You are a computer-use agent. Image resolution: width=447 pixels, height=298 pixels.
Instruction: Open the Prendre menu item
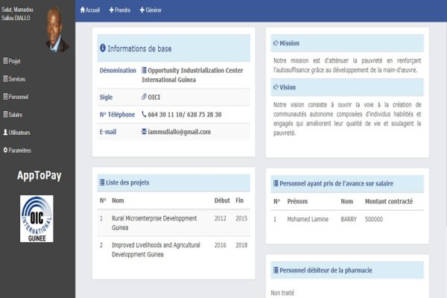coord(120,10)
